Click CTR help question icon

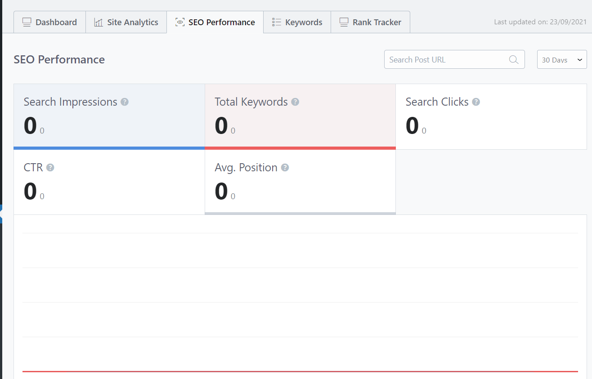pos(50,168)
